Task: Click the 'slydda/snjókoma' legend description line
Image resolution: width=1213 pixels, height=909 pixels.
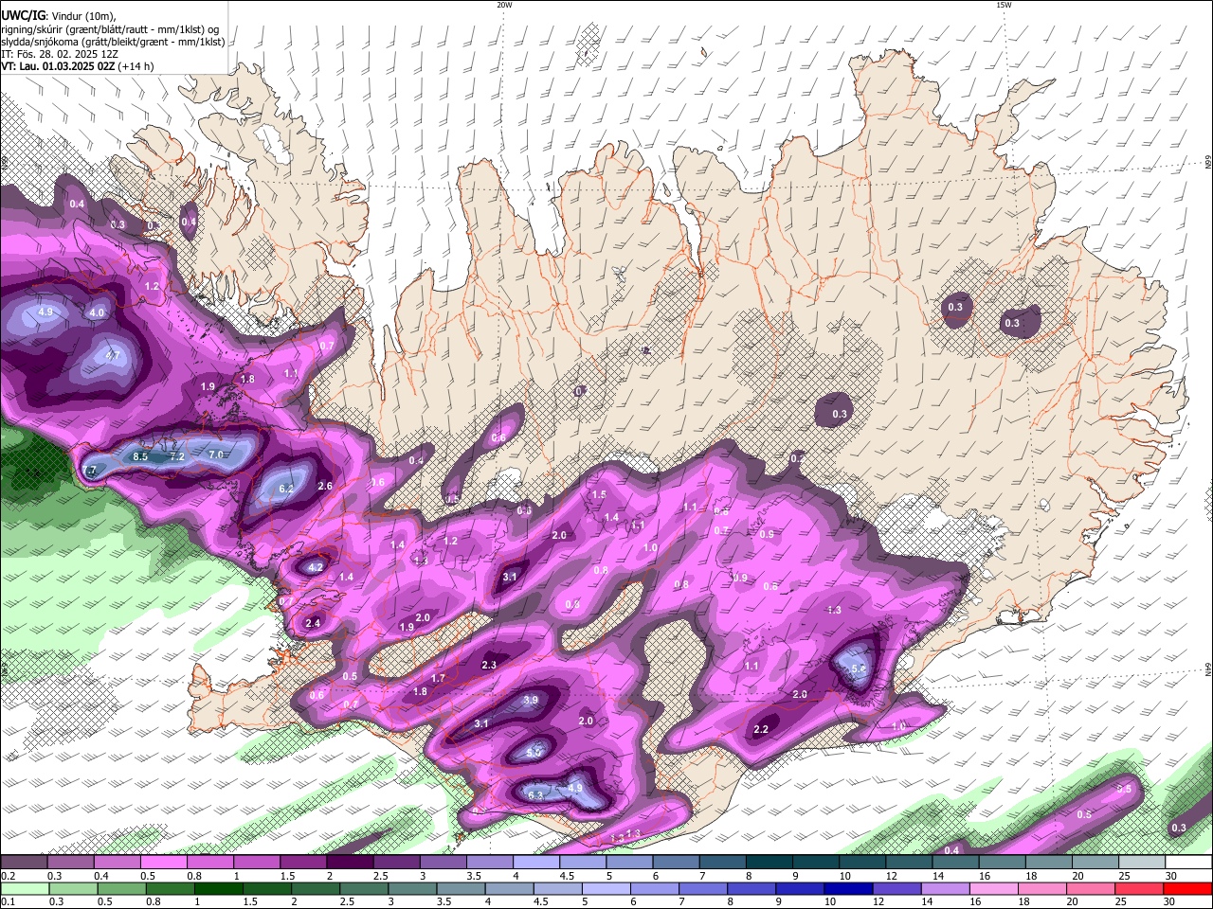Action: coord(113,42)
